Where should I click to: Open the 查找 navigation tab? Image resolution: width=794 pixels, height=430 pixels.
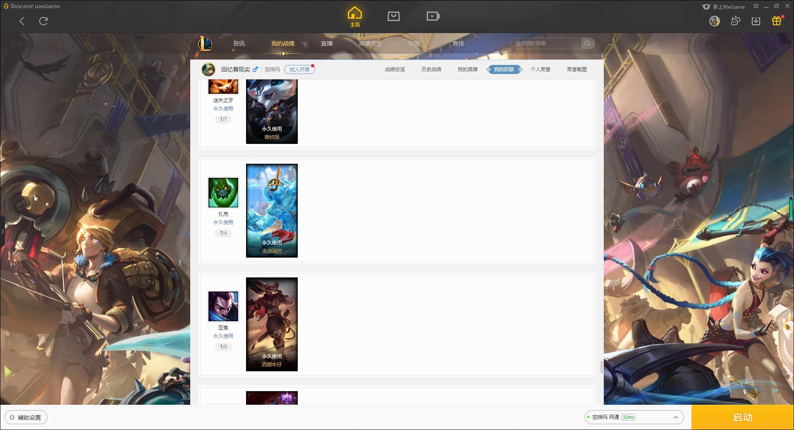click(x=458, y=43)
